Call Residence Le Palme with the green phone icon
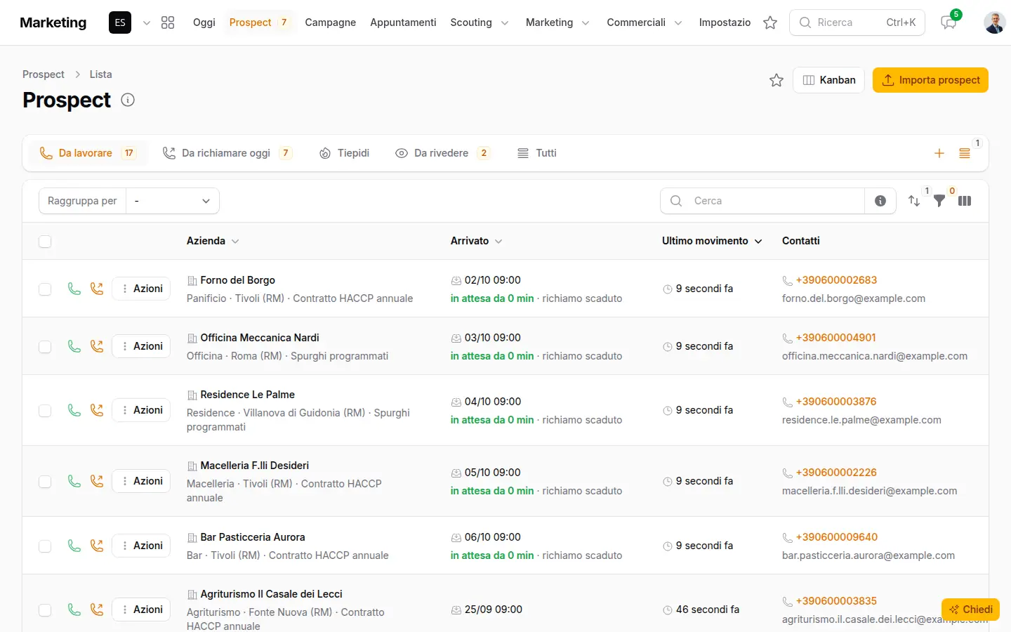Image resolution: width=1011 pixels, height=632 pixels. 74,410
